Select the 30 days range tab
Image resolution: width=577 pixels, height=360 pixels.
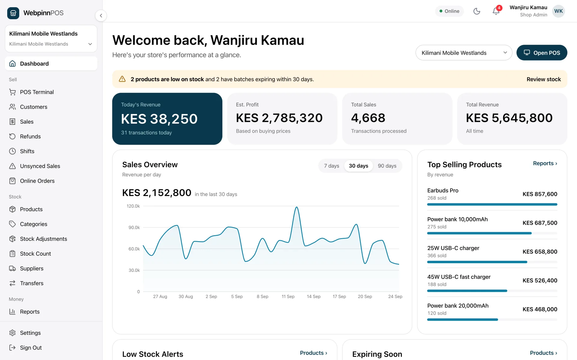point(359,166)
